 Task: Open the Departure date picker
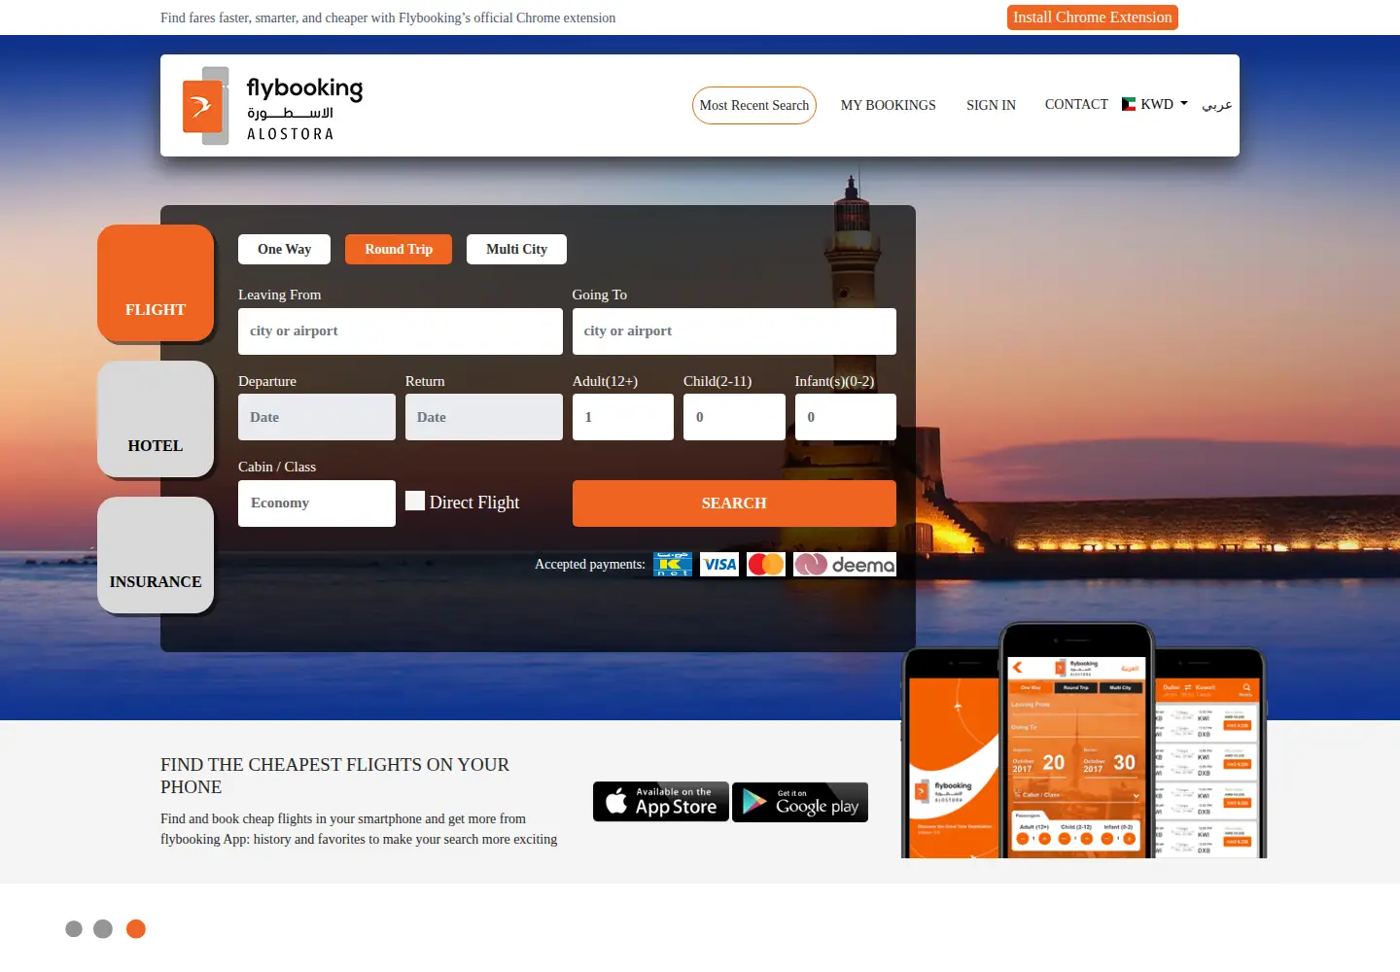pos(317,417)
